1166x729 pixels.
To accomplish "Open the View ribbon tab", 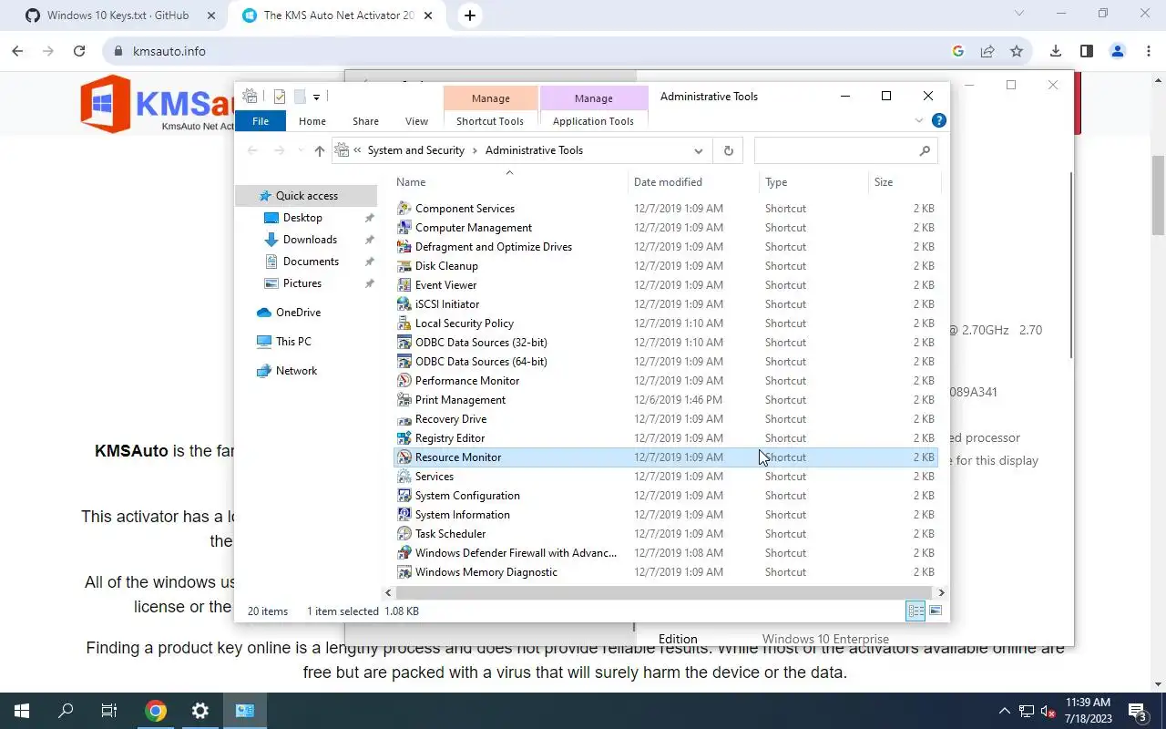I will [x=416, y=121].
